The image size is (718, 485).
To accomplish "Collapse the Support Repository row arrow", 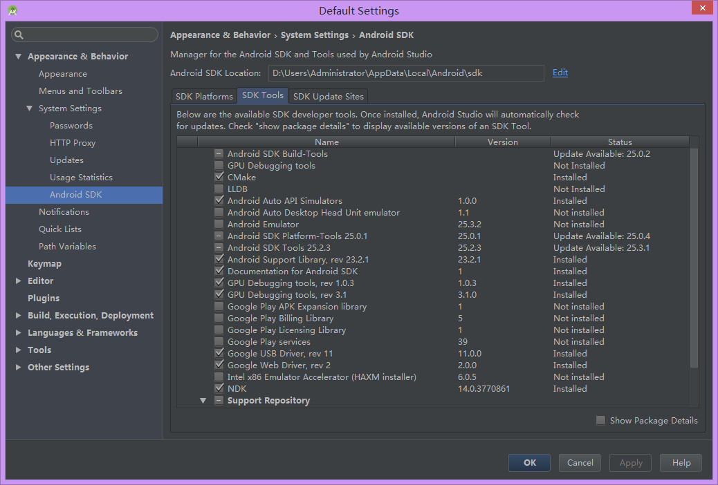I will [x=203, y=400].
